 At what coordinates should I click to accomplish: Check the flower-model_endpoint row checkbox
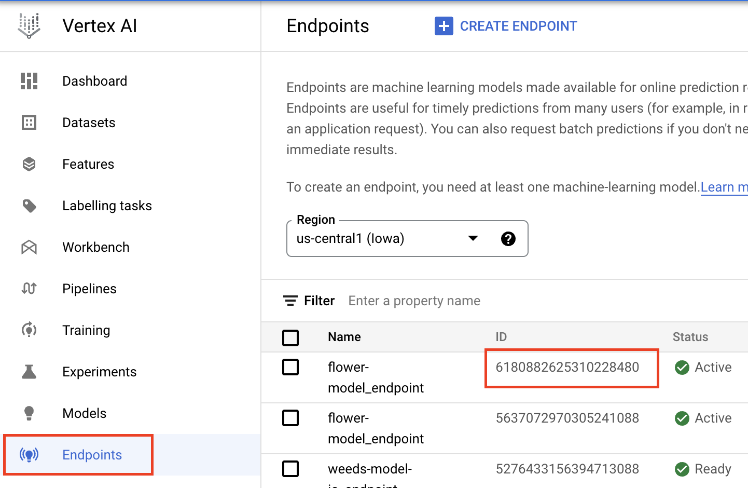[291, 367]
